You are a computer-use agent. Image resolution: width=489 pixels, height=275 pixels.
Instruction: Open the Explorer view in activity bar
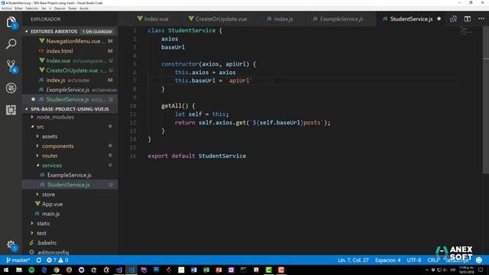(x=11, y=22)
